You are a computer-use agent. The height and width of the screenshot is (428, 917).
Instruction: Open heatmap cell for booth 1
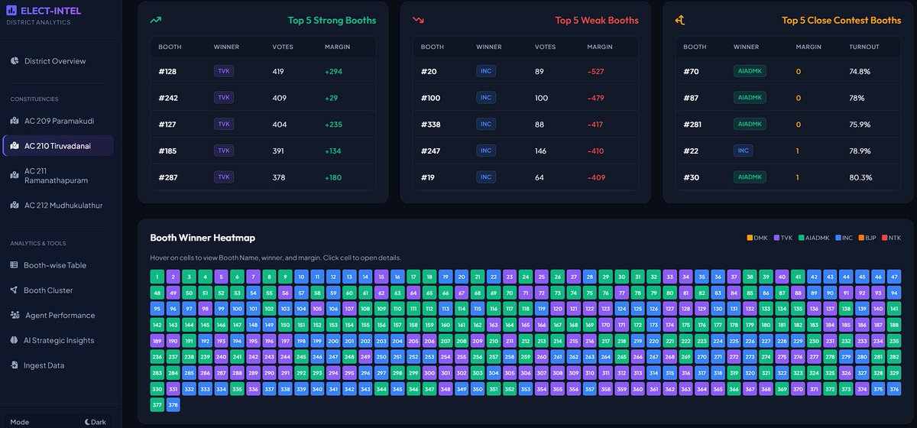157,277
